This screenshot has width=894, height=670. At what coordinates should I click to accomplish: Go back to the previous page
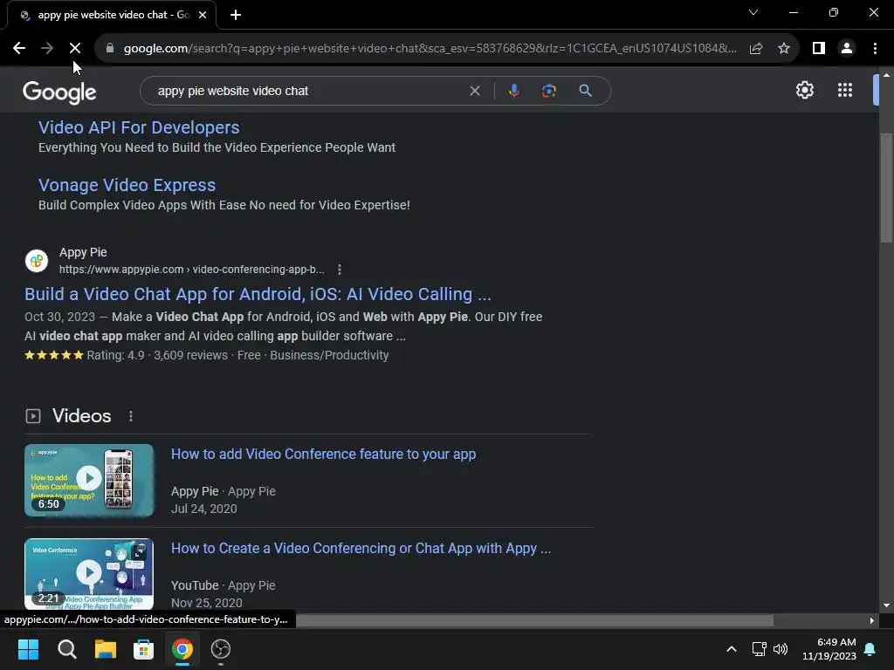19,49
